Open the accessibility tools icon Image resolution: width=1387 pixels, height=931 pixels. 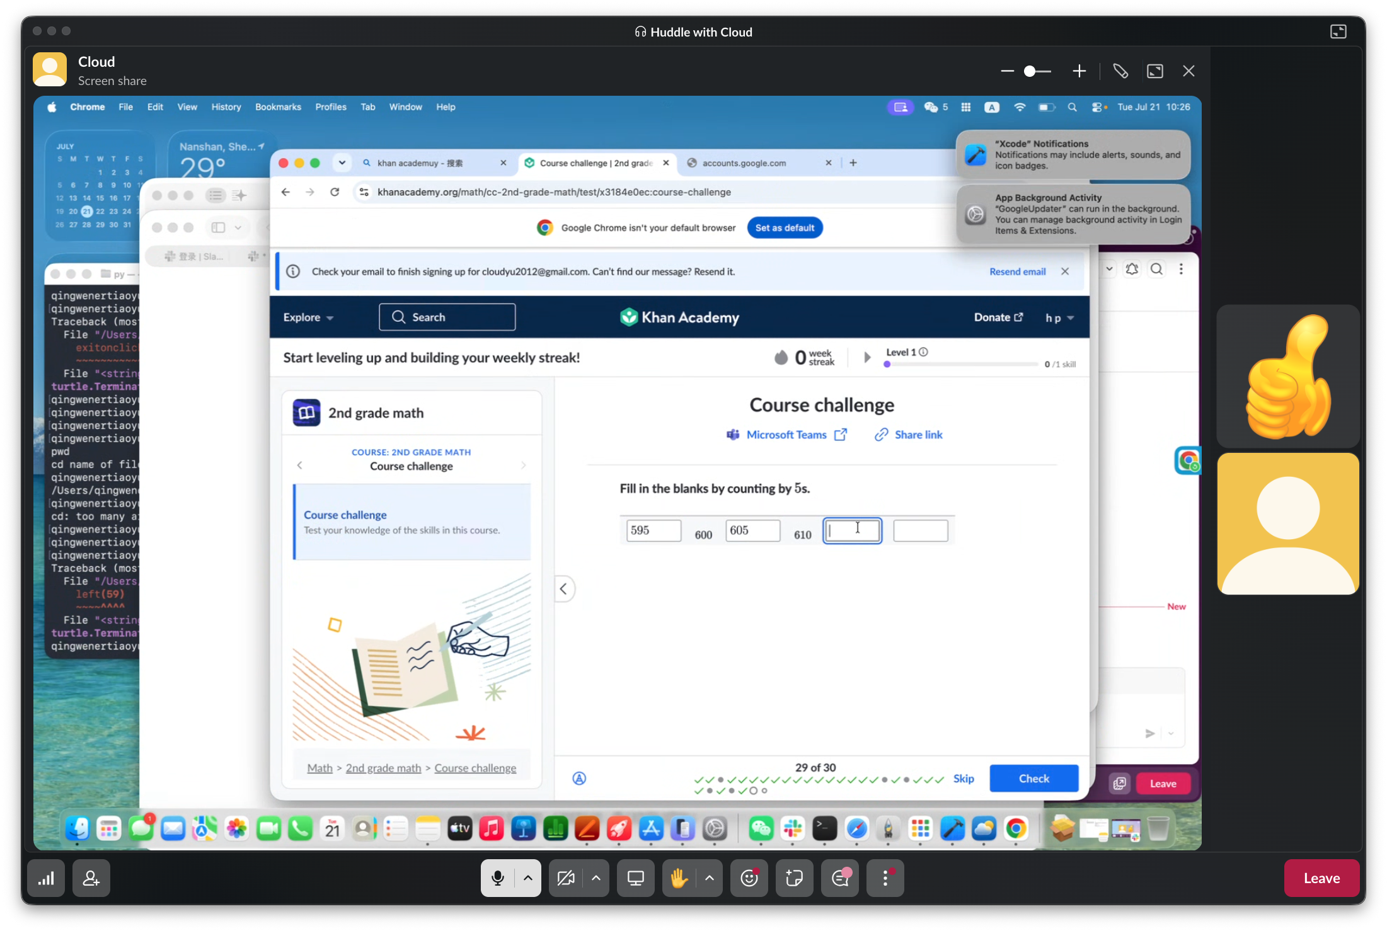point(579,779)
